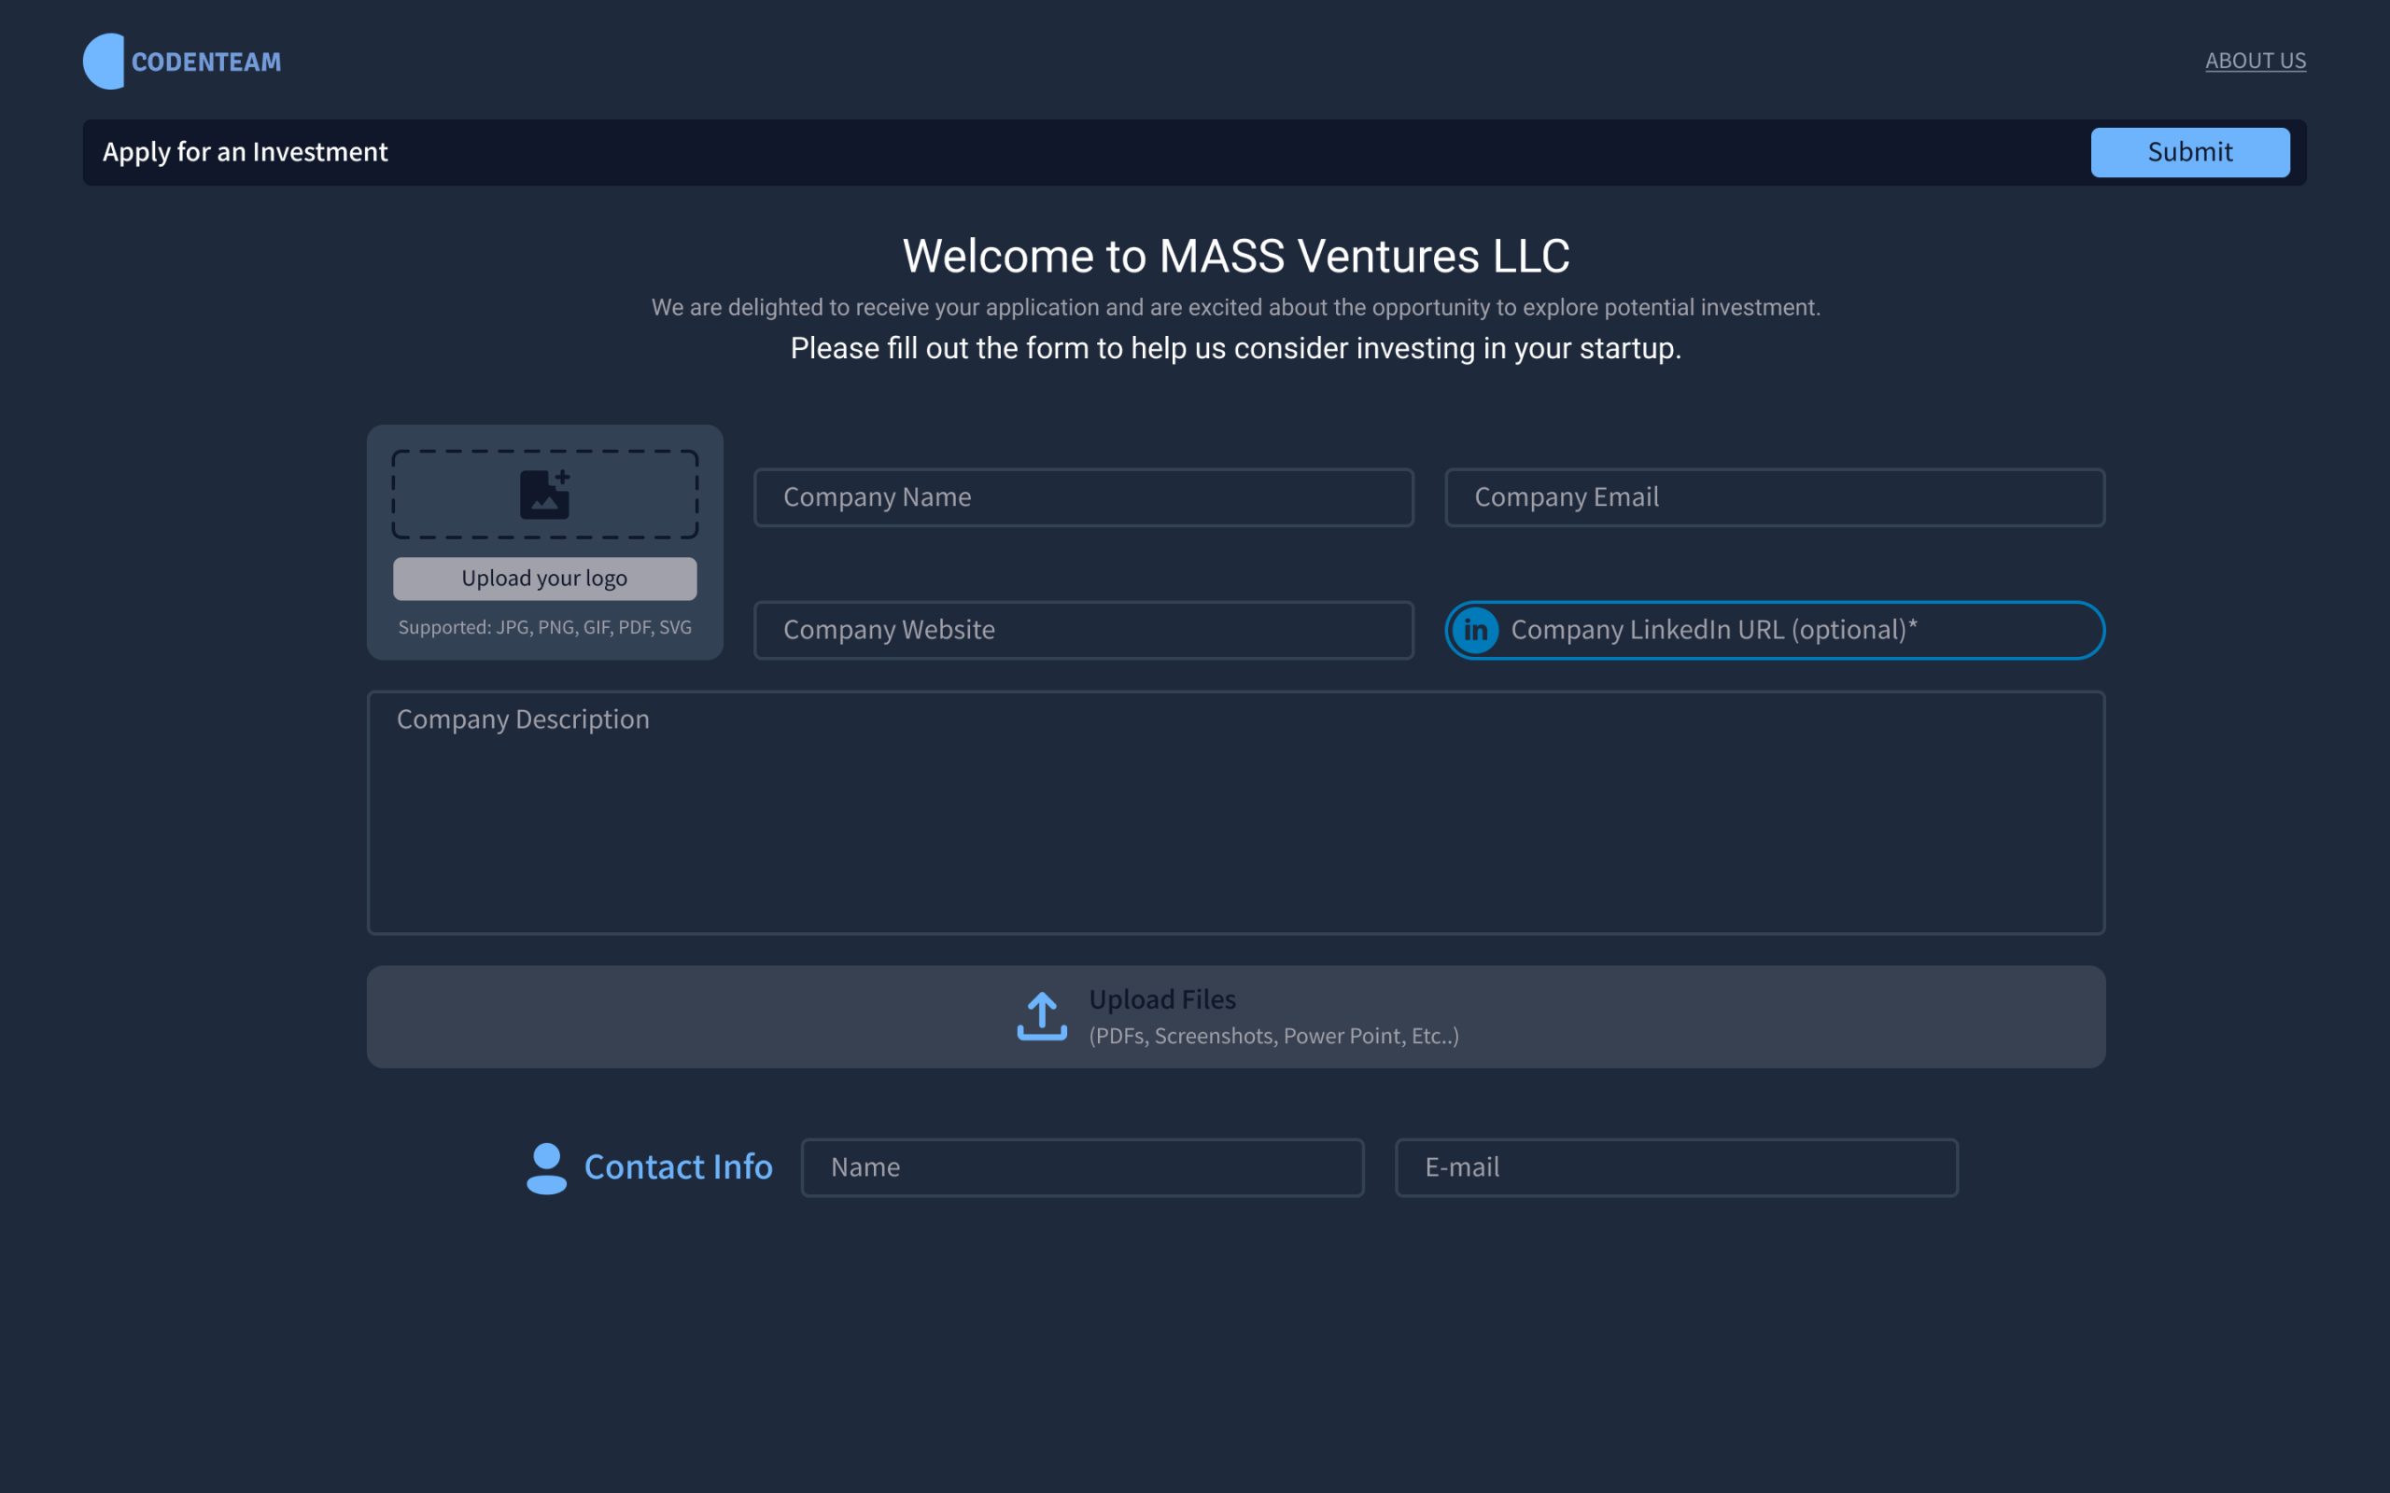
Task: Click the Contact Info person icon
Action: point(545,1166)
